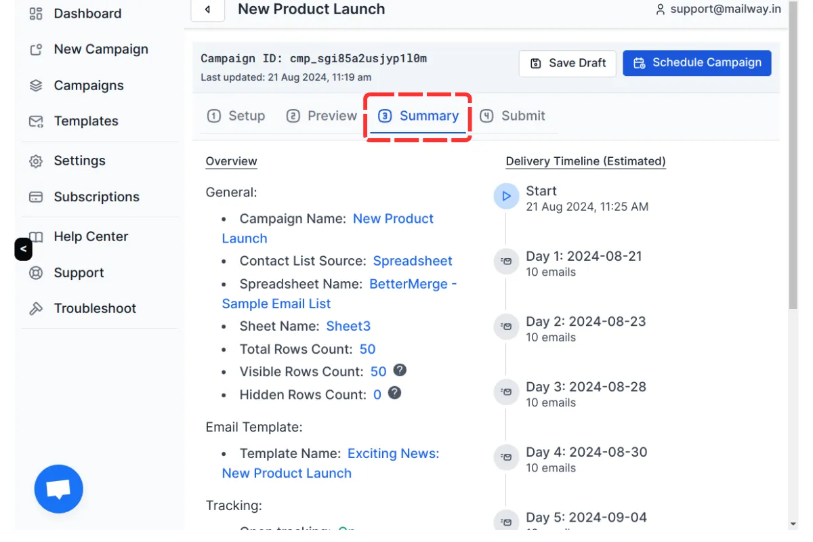Click the Dashboard icon in sidebar
This screenshot has width=813, height=542.
[36, 14]
